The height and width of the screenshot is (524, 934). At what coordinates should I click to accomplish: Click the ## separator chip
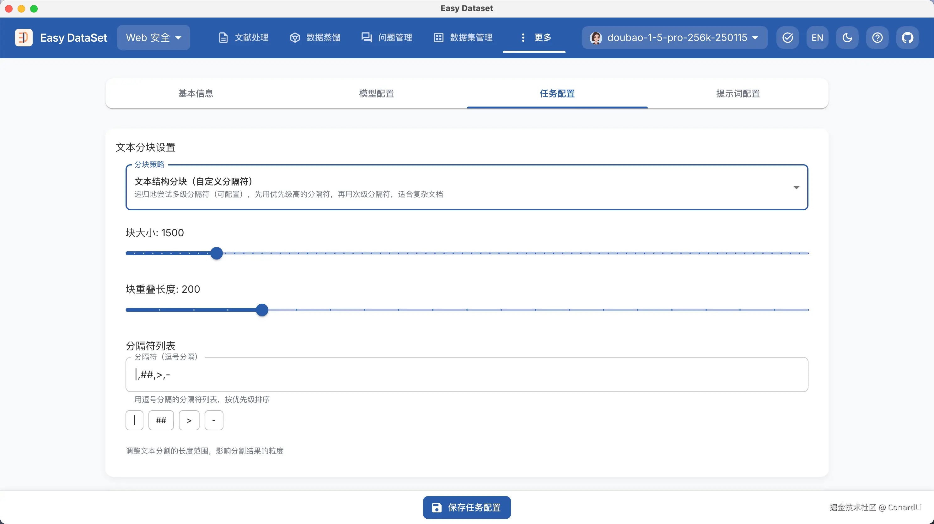pos(161,420)
